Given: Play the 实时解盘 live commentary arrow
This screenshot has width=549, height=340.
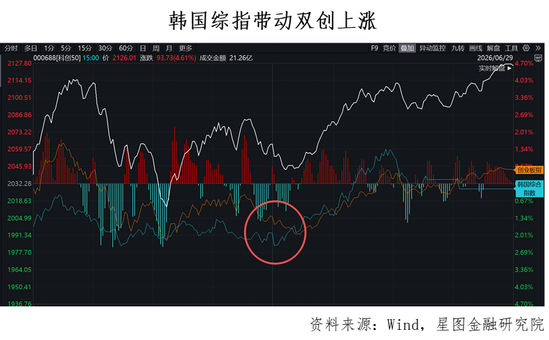Looking at the screenshot, I should [510, 69].
